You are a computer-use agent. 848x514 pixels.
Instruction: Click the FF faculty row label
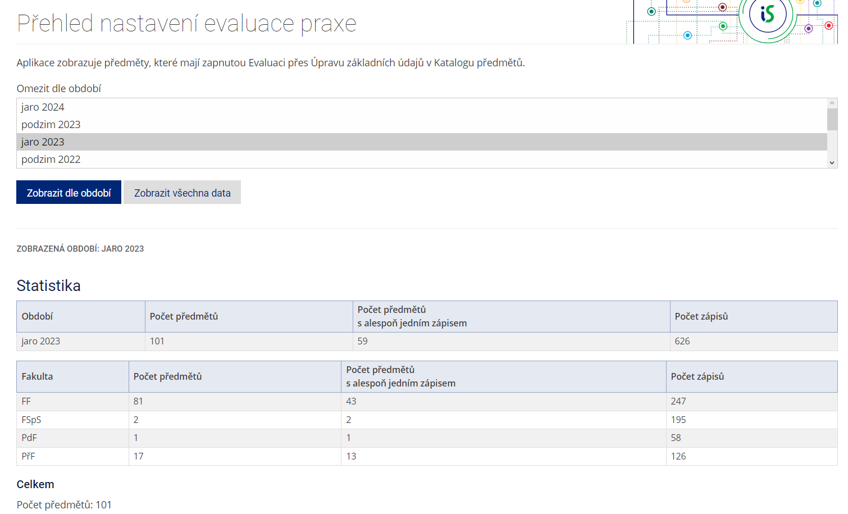tap(26, 401)
